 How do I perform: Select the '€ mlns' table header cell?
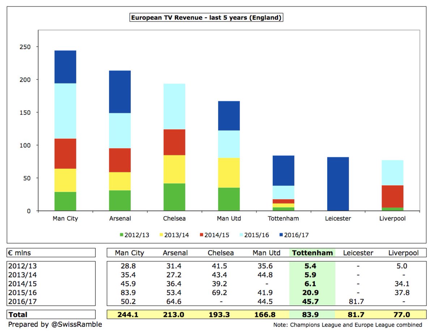click(51, 253)
